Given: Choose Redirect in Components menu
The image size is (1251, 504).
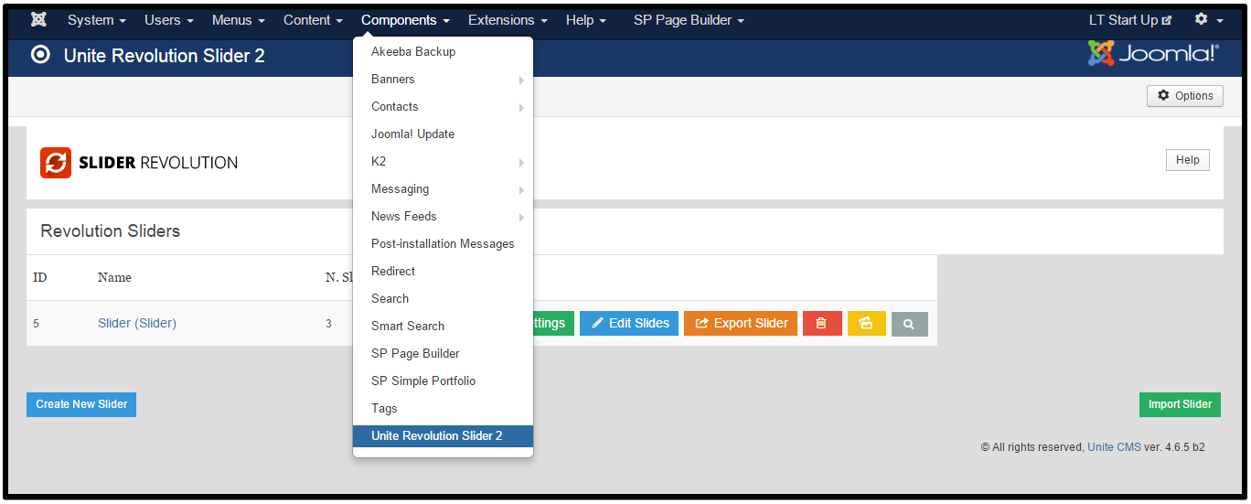Looking at the screenshot, I should click(x=443, y=272).
